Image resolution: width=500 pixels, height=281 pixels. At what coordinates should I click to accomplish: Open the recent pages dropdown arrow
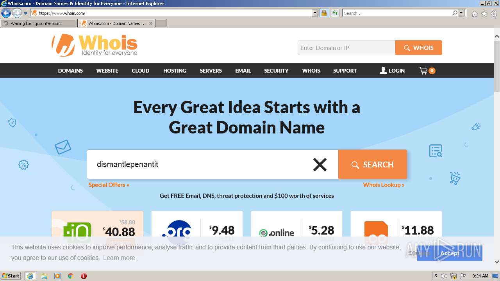pyautogui.click(x=26, y=13)
